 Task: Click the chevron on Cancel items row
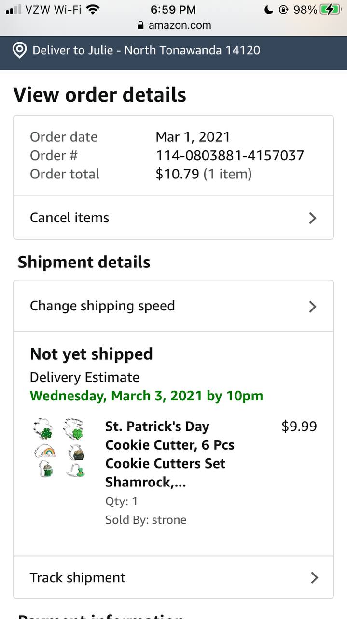[x=313, y=218]
